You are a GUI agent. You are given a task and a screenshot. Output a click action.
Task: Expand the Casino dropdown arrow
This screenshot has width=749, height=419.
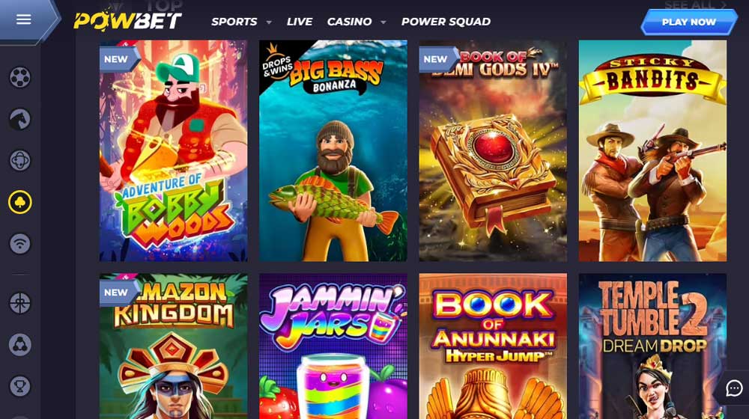click(383, 22)
